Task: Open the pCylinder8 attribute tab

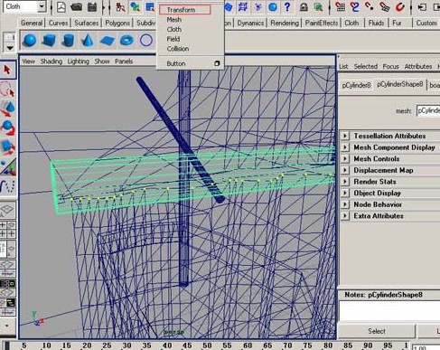Action: (356, 85)
